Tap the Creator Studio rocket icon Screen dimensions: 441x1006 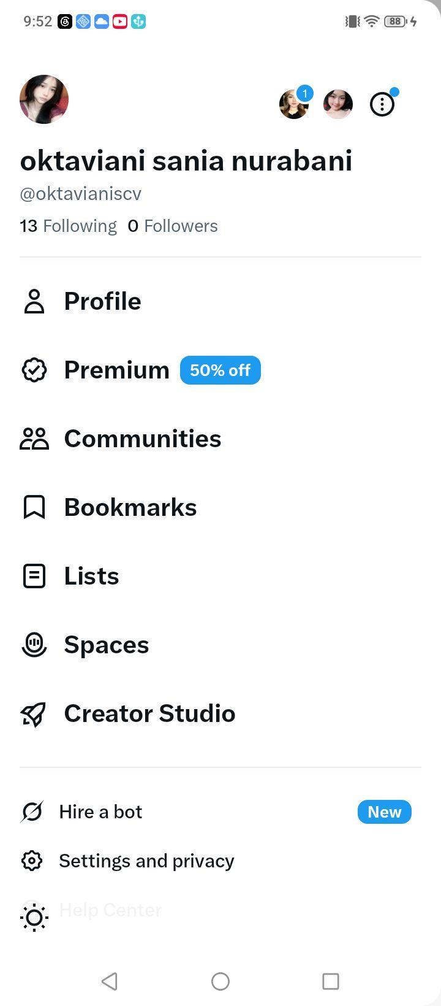pyautogui.click(x=34, y=714)
